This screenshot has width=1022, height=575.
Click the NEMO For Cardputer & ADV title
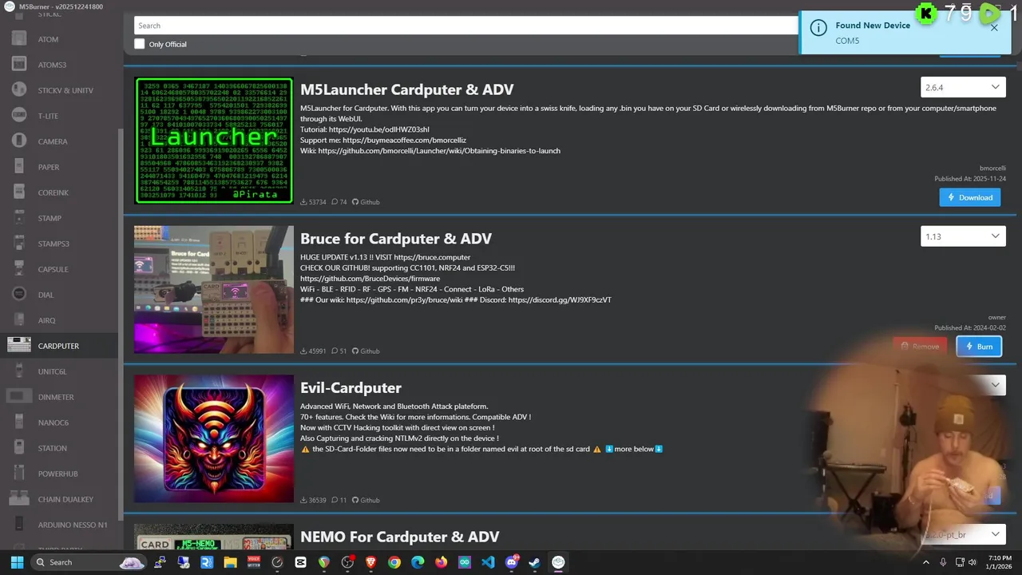pos(399,537)
